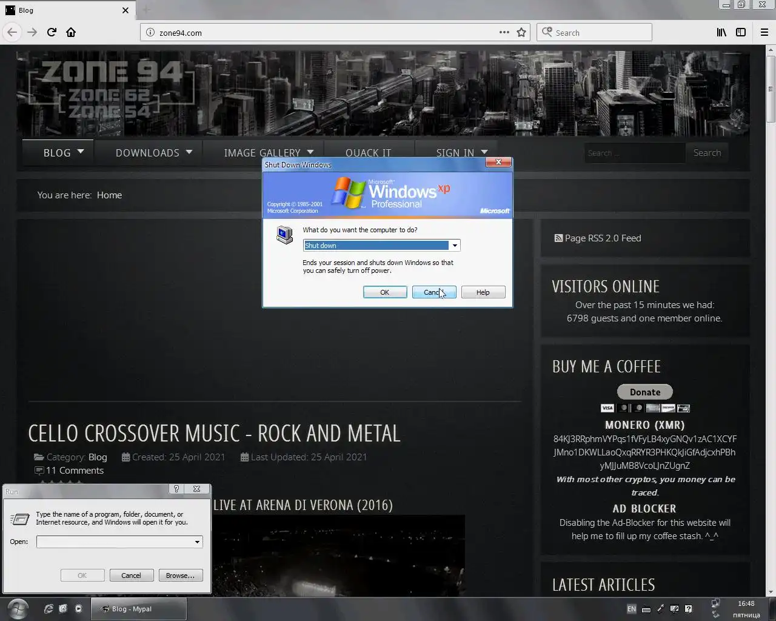Image resolution: width=776 pixels, height=621 pixels.
Task: Click the browser Search box
Action: coord(594,33)
